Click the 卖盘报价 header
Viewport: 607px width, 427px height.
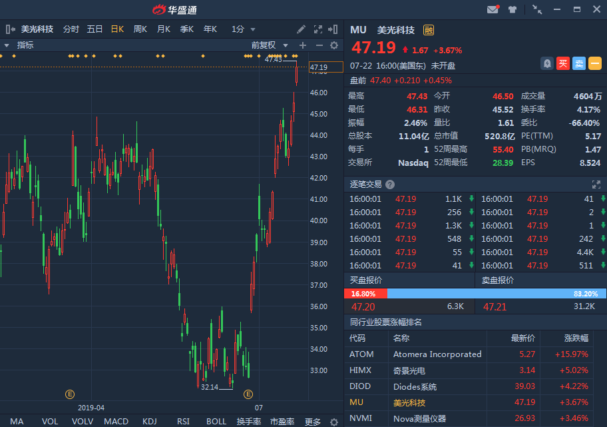click(497, 280)
